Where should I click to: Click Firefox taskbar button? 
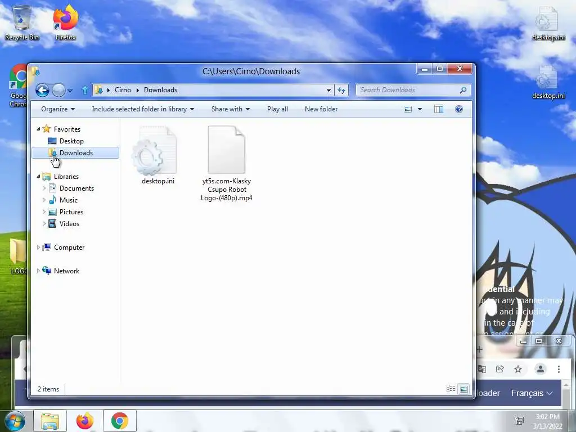[85, 421]
